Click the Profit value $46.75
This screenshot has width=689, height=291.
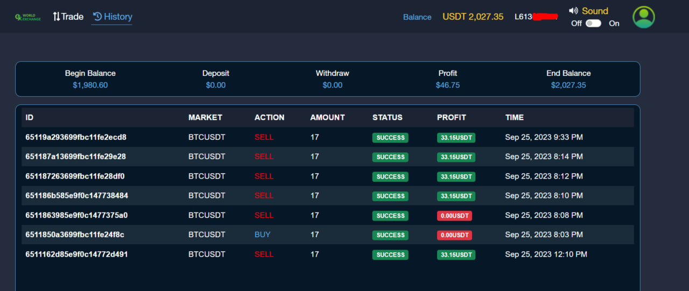448,85
